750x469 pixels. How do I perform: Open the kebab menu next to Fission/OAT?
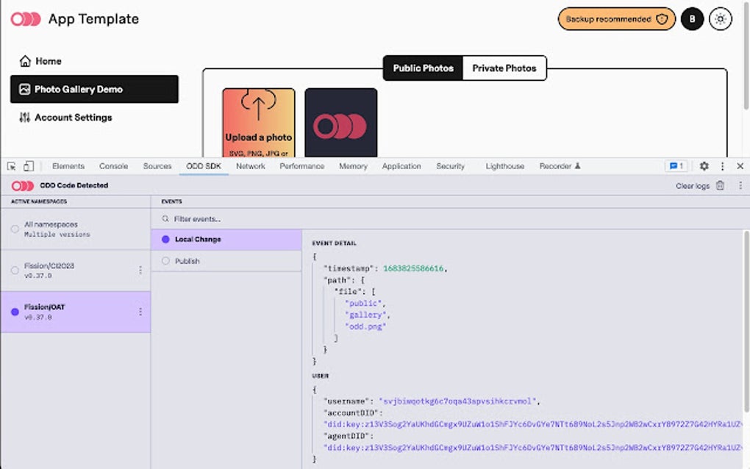[x=140, y=311]
